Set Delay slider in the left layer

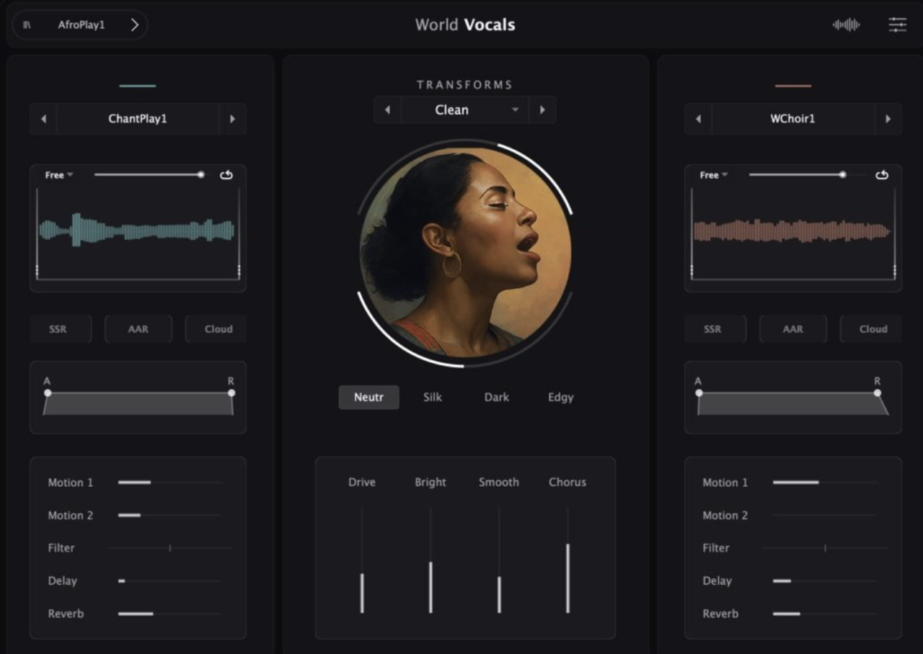[170, 581]
